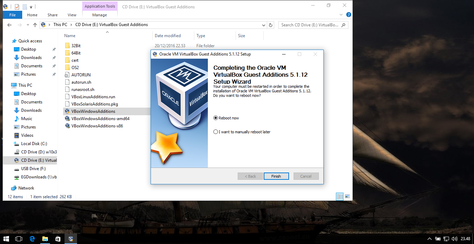Screen dimensions: 474x244
Task: Click the Cancel button in the setup wizard
Action: tap(306, 176)
